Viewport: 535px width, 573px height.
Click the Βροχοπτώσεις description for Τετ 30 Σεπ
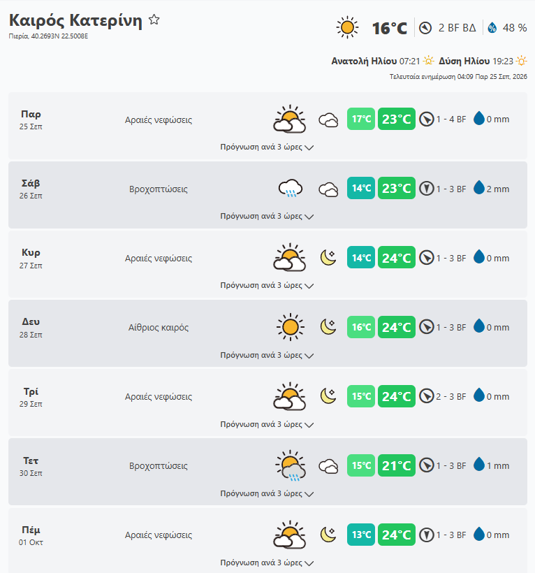[158, 466]
